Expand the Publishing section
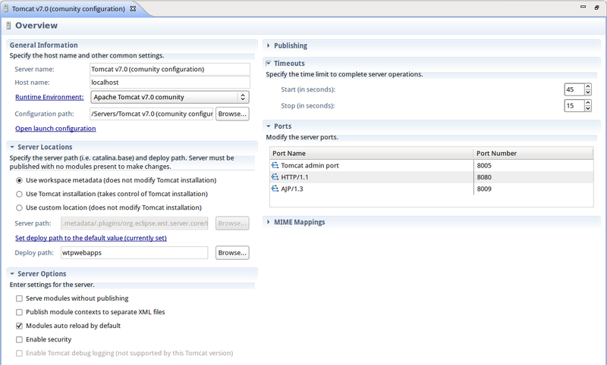The height and width of the screenshot is (365, 607). (x=269, y=45)
